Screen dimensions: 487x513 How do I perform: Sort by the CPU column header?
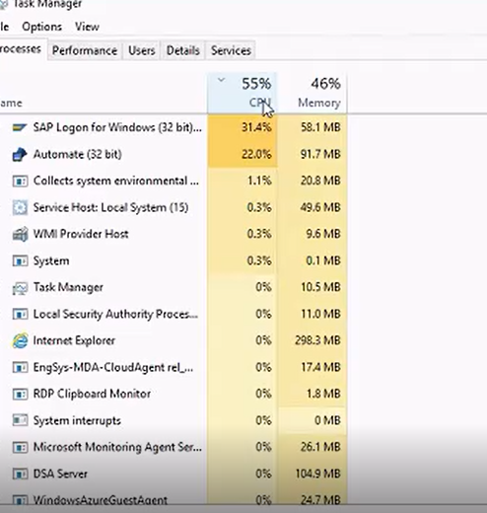(243, 94)
